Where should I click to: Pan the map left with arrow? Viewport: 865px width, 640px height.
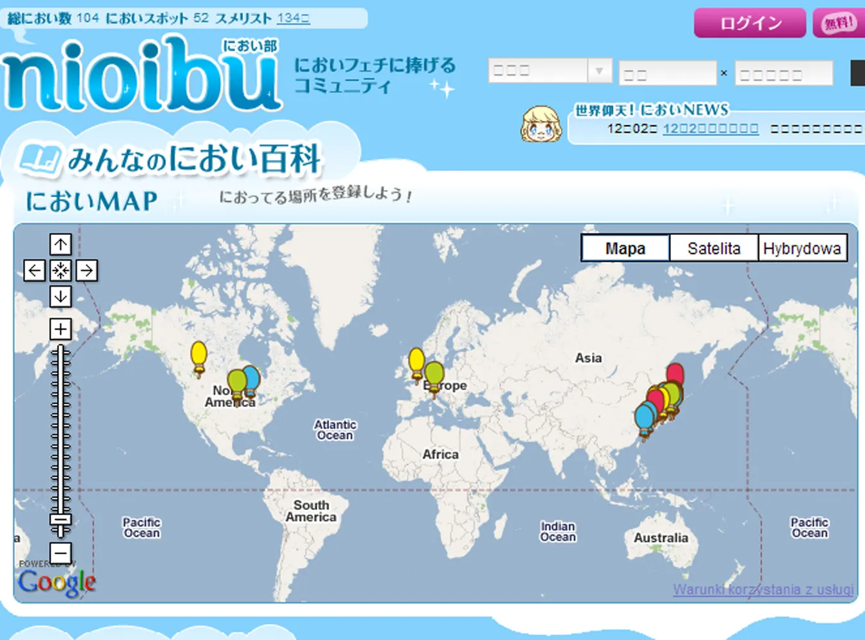[35, 270]
